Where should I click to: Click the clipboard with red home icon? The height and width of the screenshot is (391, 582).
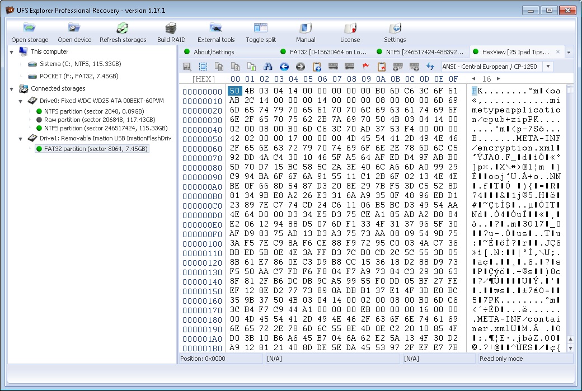point(381,67)
